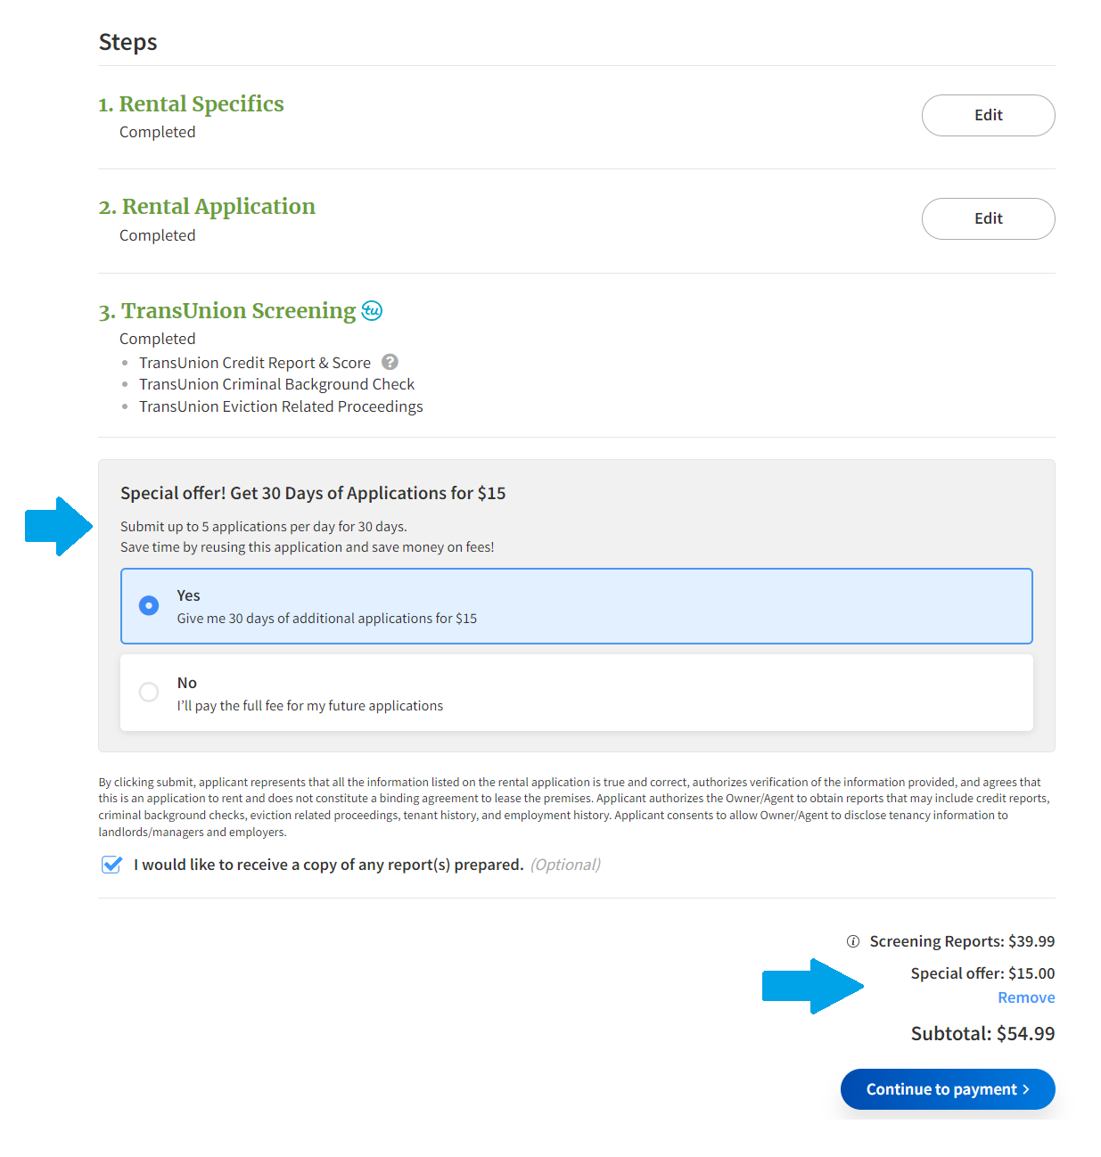Image resolution: width=1101 pixels, height=1157 pixels.
Task: Click the Steps page heading
Action: tap(127, 41)
